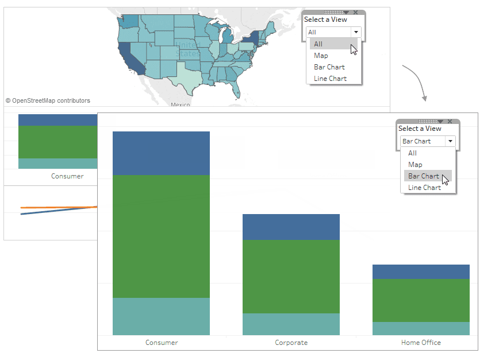Click the Corporate axis label
Image resolution: width=499 pixels, height=361 pixels.
coord(291,343)
